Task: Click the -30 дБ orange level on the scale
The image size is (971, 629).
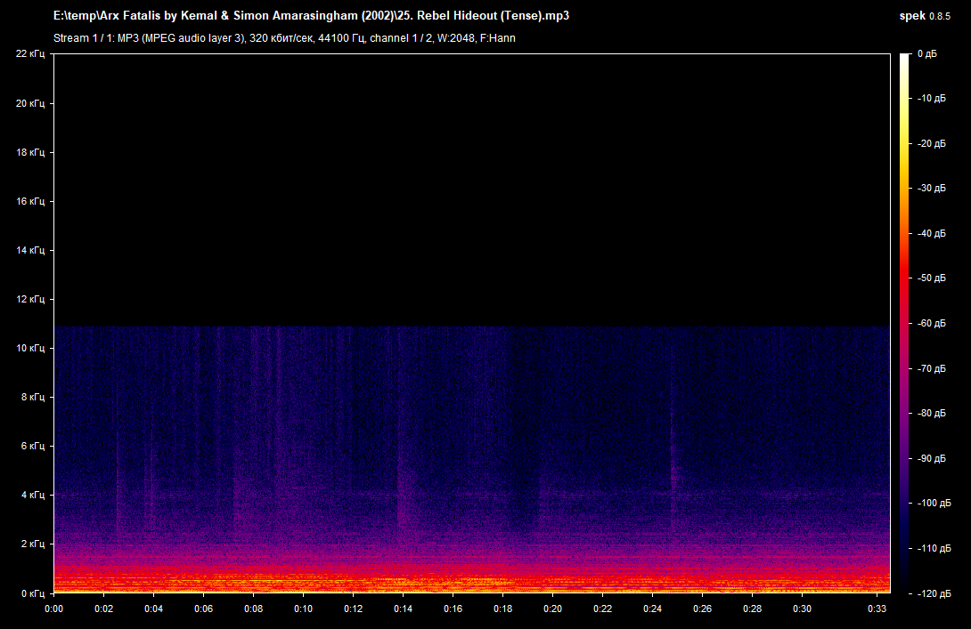Action: 932,188
